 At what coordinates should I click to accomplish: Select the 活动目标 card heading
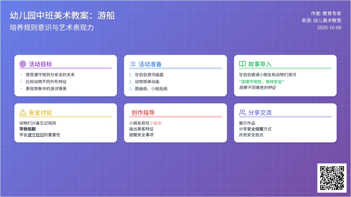coord(40,64)
